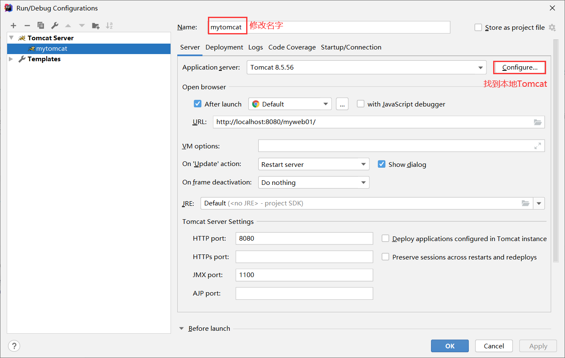This screenshot has width=565, height=358.
Task: Click the Move Down arrow icon
Action: [x=82, y=26]
